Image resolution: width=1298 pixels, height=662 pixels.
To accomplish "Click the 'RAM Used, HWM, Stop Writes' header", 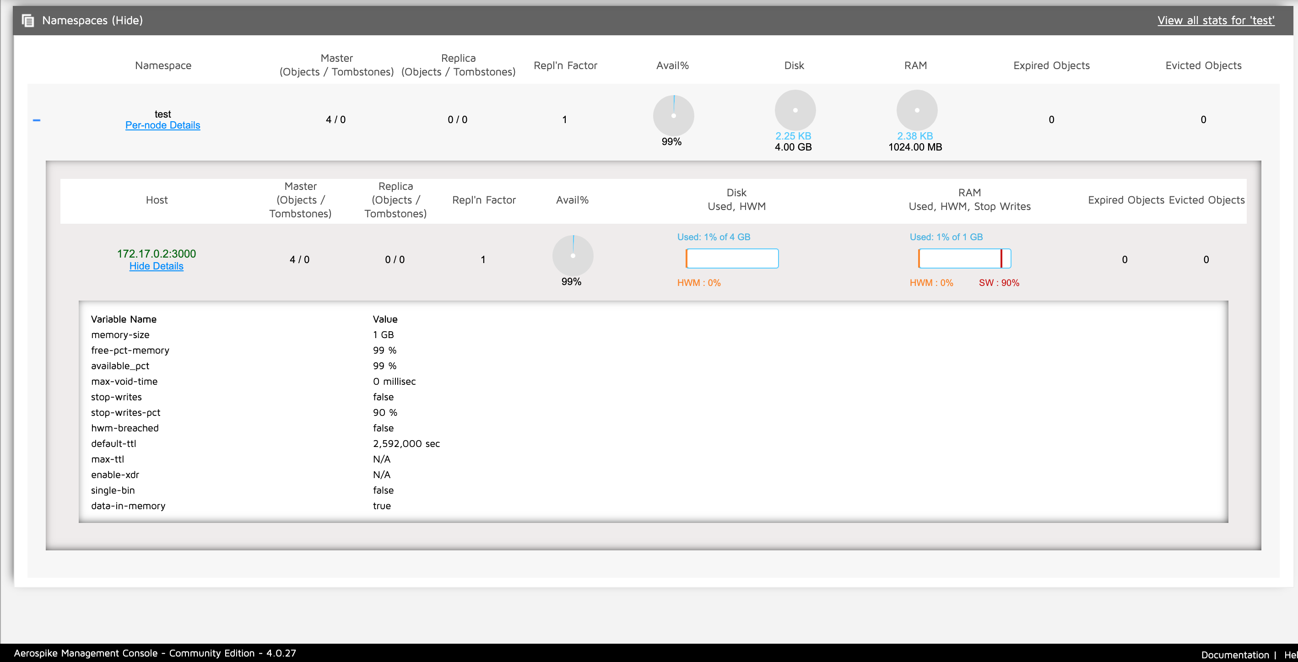I will pos(969,199).
